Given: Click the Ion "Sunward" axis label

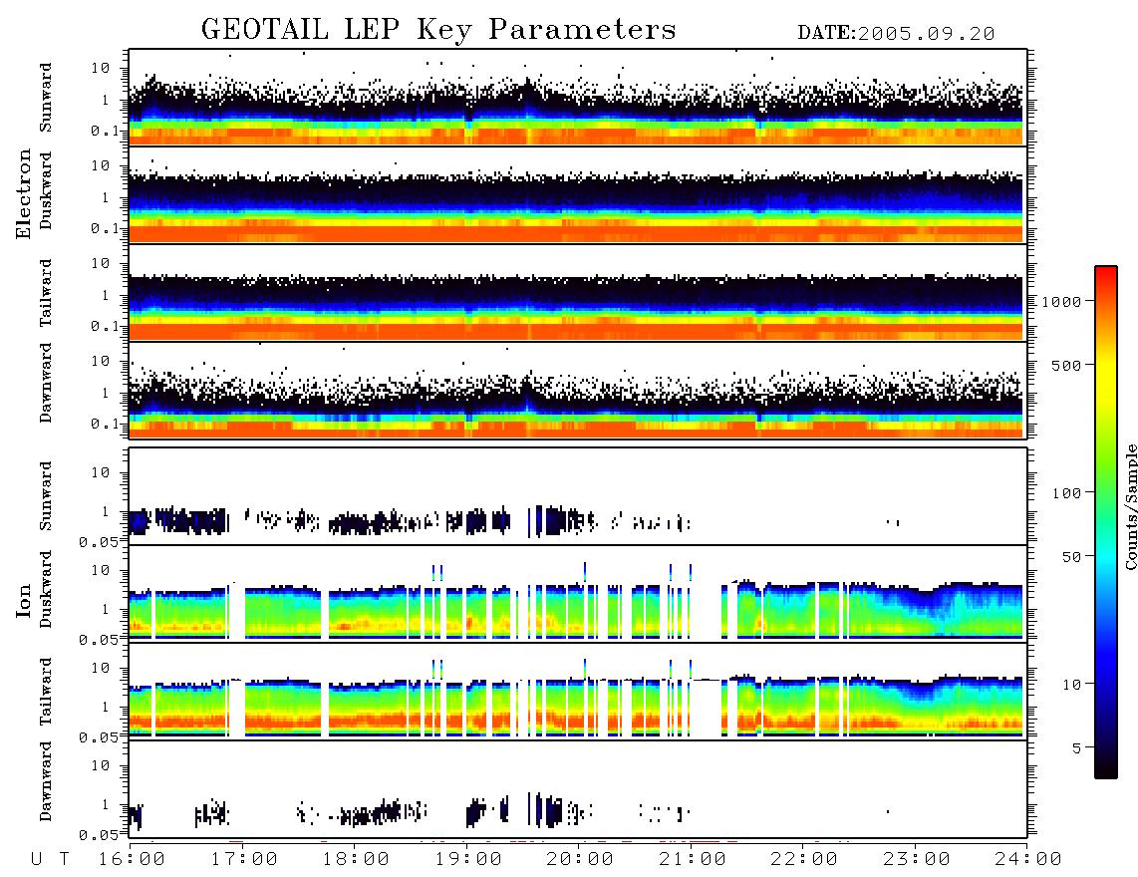Looking at the screenshot, I should click(x=46, y=495).
